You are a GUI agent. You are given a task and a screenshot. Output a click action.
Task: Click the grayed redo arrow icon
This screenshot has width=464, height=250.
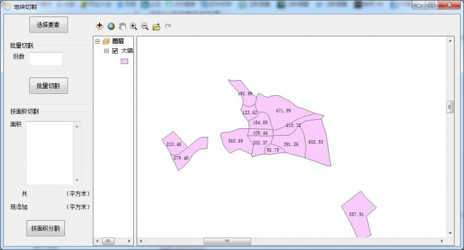click(x=168, y=26)
